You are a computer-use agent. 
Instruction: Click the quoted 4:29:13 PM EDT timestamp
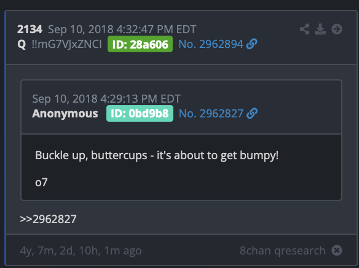click(106, 98)
